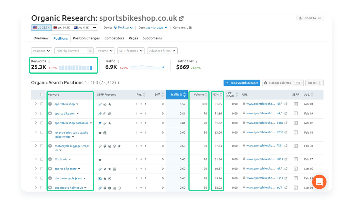Open the Pages tab

[133, 38]
